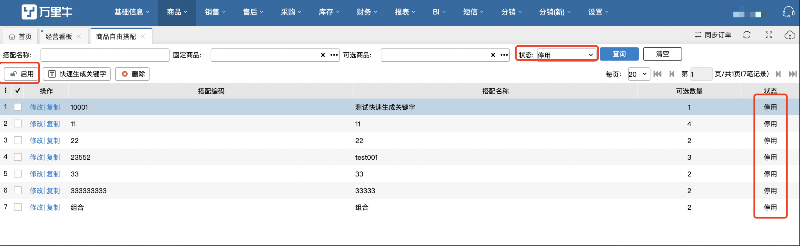
Task: Expand the 售后 menu
Action: 253,12
